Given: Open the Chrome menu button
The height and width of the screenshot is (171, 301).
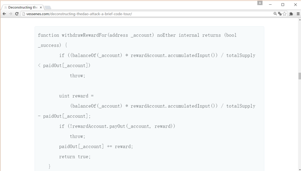Looking at the screenshot, I should [x=298, y=14].
